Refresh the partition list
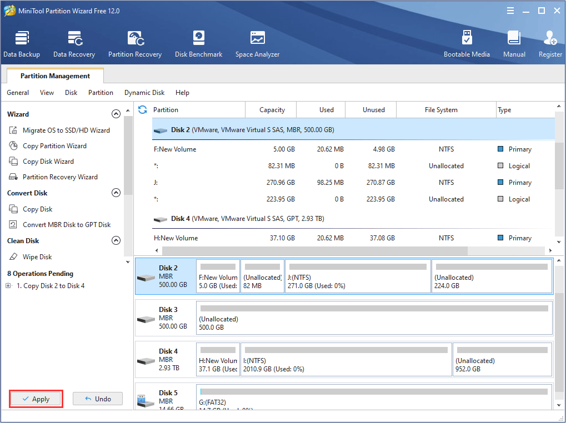This screenshot has width=566, height=423. tap(143, 109)
